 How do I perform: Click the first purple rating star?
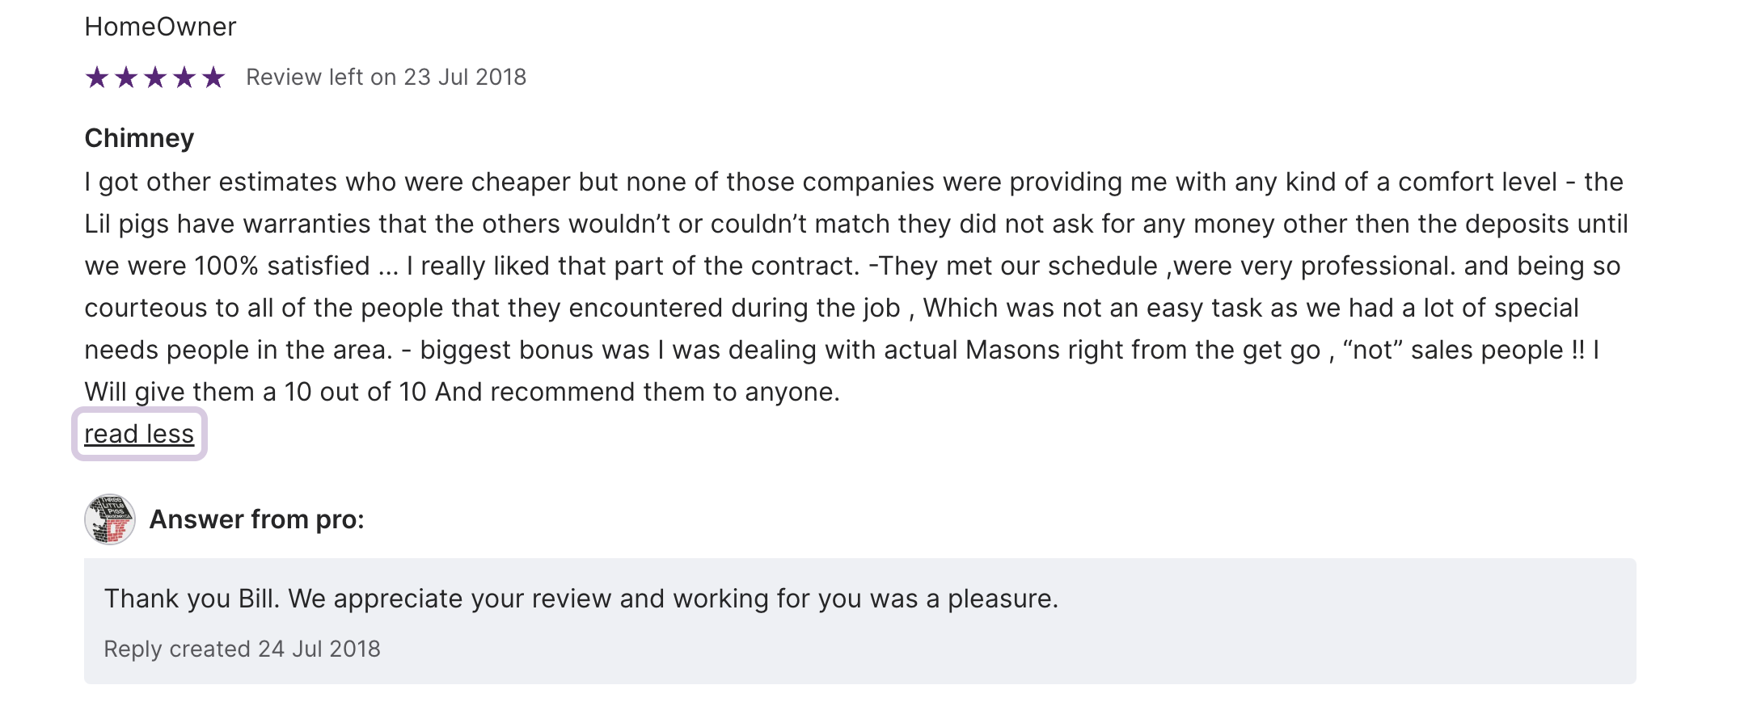[97, 78]
